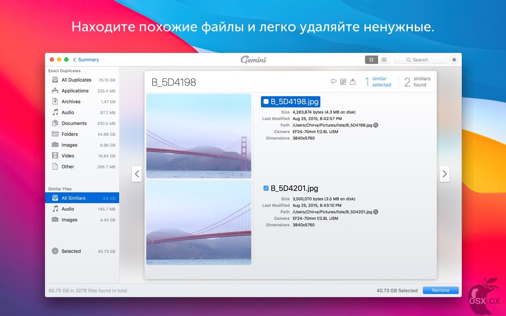Reveal B_5D4198.jpg path in Finder

[376, 125]
